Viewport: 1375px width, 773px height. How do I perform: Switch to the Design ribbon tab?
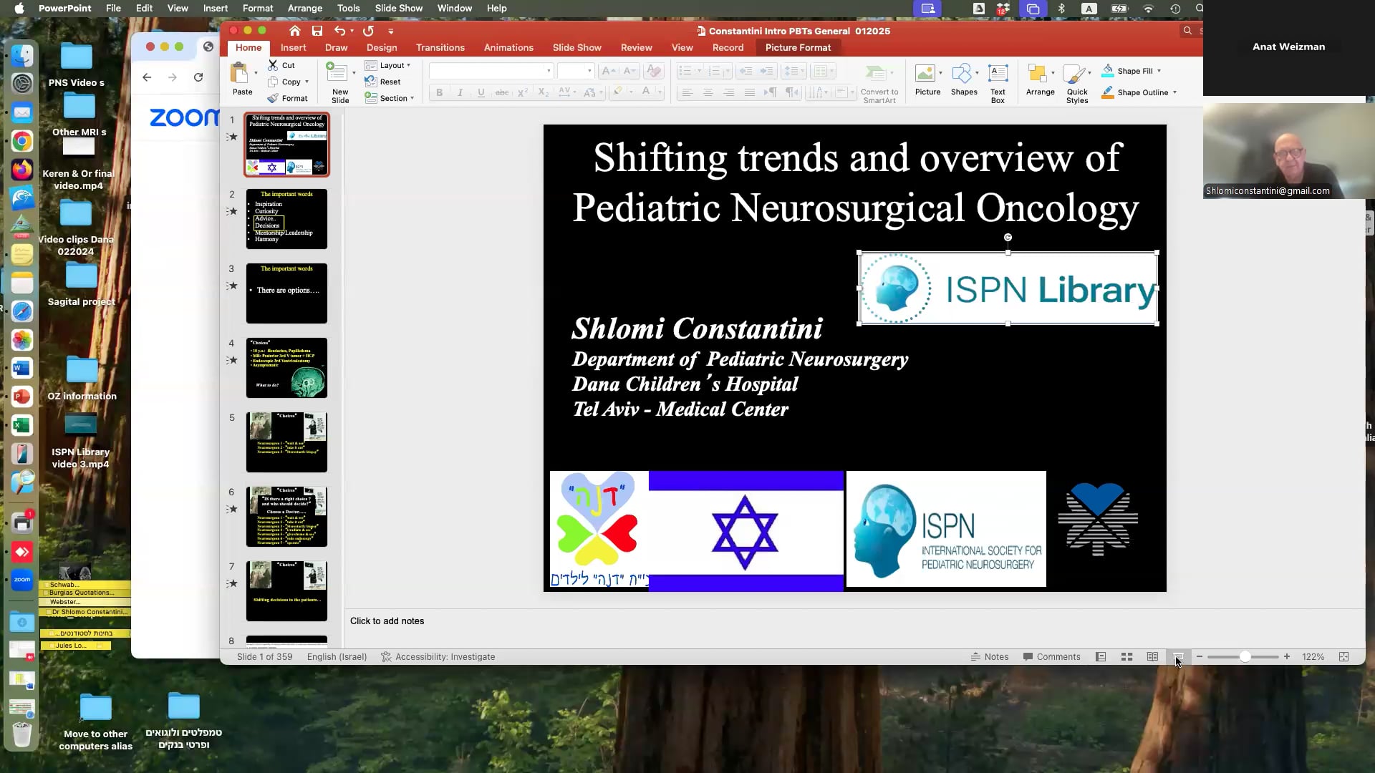pos(382,47)
